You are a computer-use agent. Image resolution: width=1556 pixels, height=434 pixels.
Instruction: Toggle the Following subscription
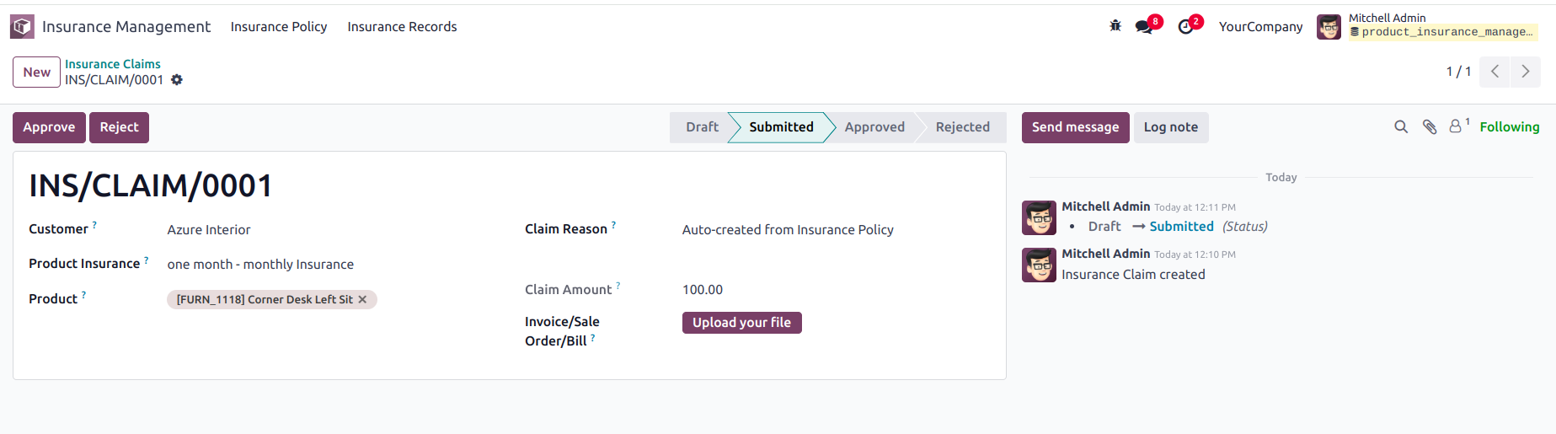click(x=1509, y=127)
